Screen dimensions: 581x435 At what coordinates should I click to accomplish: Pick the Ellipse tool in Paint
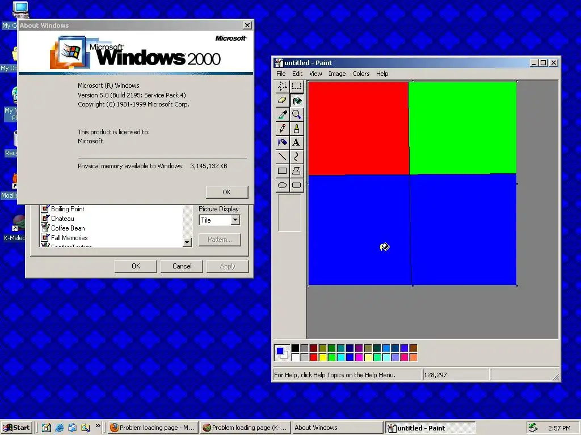click(283, 185)
